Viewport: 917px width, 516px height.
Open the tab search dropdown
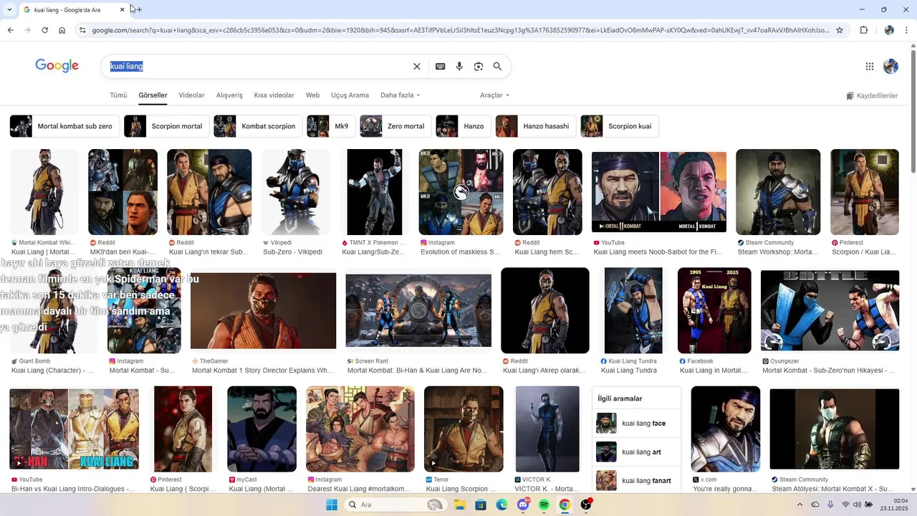tap(9, 9)
